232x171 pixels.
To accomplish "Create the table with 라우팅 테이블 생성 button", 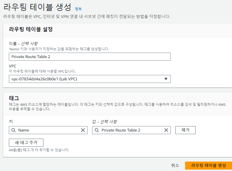I will (x=209, y=165).
